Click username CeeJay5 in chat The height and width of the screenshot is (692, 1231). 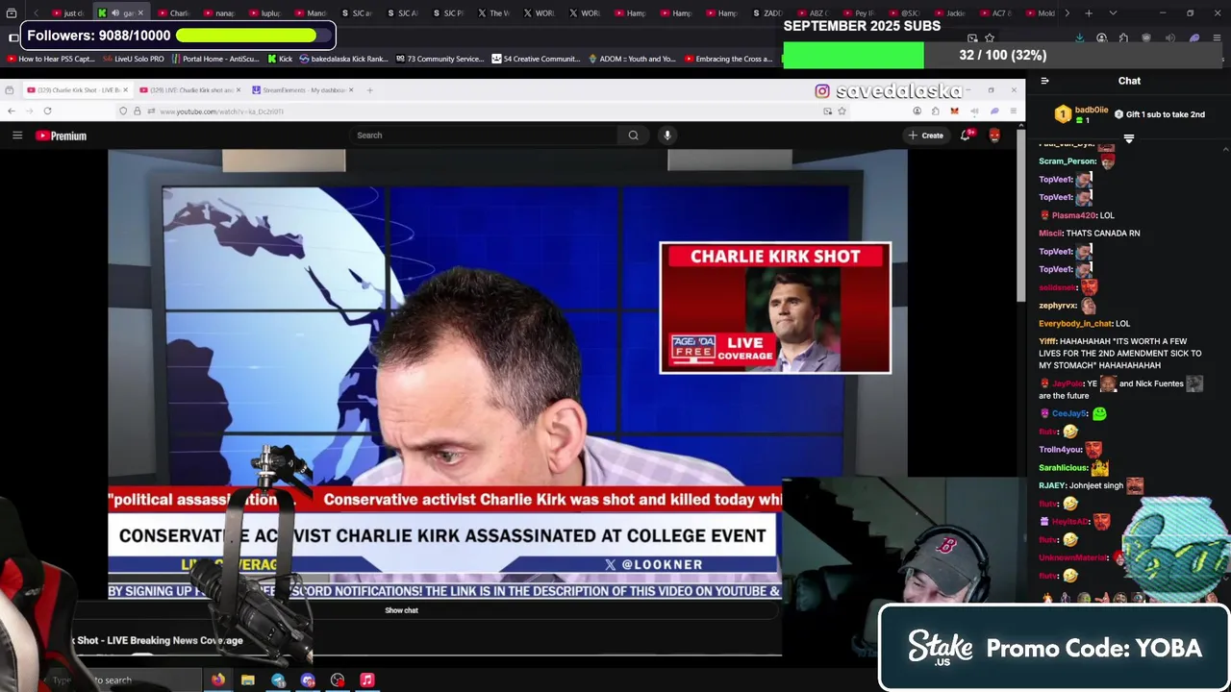tap(1068, 413)
